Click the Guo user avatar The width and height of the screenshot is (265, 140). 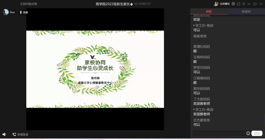(x=6, y=12)
